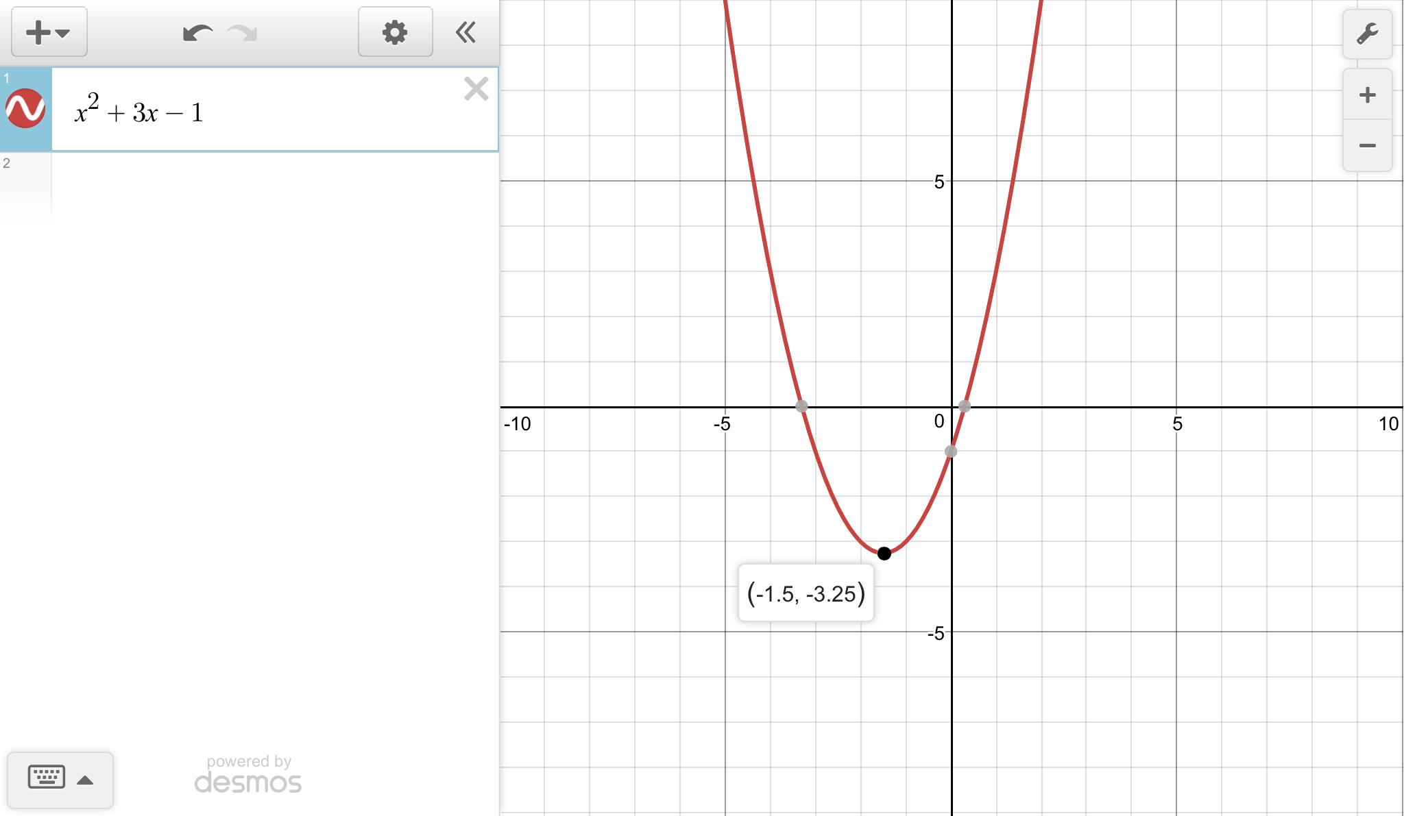Click the right x-intercept gray point
This screenshot has width=1404, height=816.
[965, 406]
